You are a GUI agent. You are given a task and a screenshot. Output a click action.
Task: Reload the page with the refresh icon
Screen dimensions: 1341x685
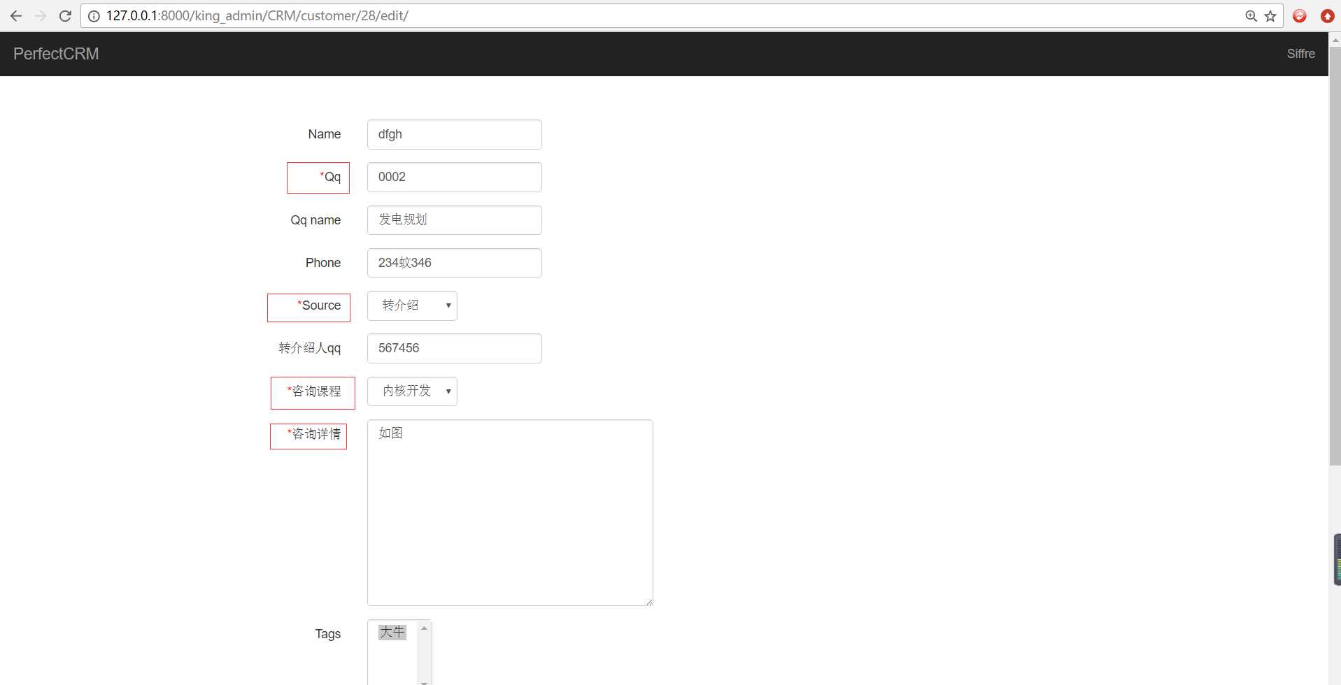coord(65,15)
